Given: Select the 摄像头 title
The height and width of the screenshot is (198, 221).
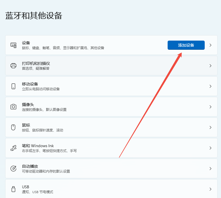Looking at the screenshot, I should (x=28, y=105).
